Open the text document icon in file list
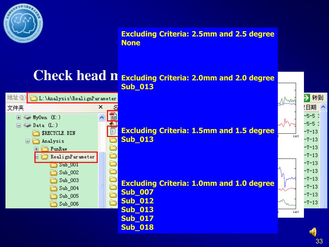 pos(113,132)
